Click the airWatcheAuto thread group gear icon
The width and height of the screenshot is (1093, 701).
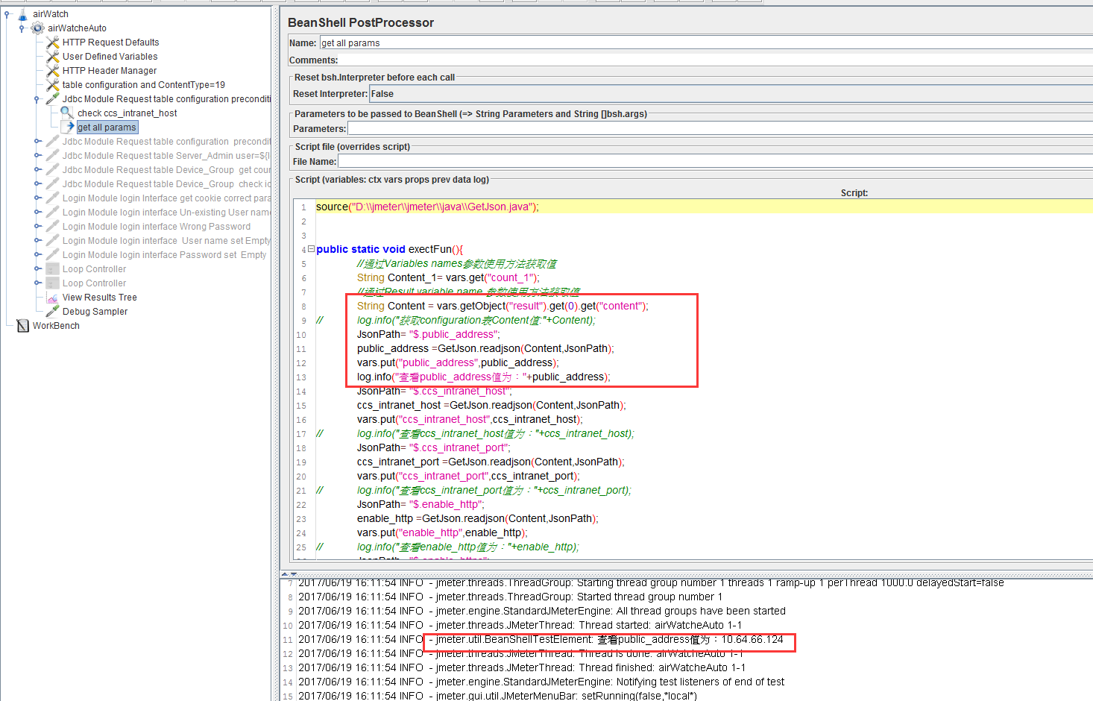pyautogui.click(x=37, y=28)
